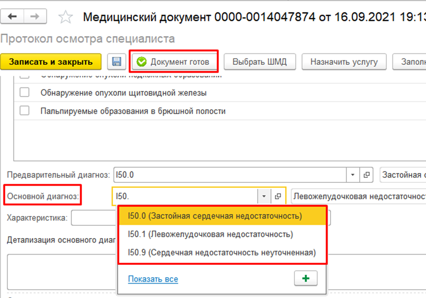
Task: Choose I50.9 Сердечная недостаточность неуточненная
Action: 221,253
